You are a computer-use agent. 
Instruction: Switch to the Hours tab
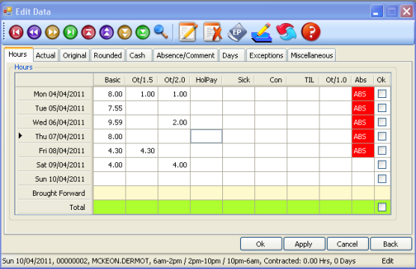click(18, 55)
